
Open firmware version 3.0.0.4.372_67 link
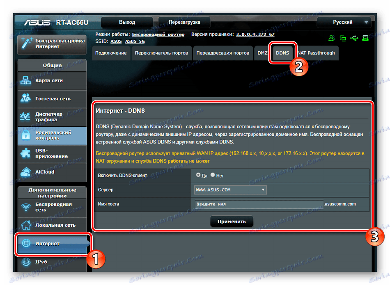point(255,34)
